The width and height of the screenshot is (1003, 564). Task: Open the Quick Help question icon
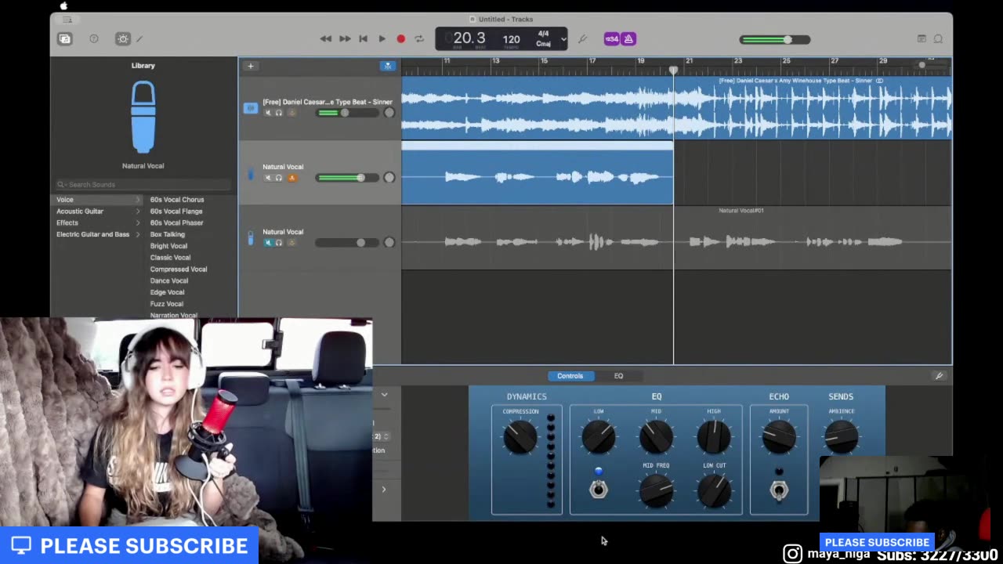[94, 38]
